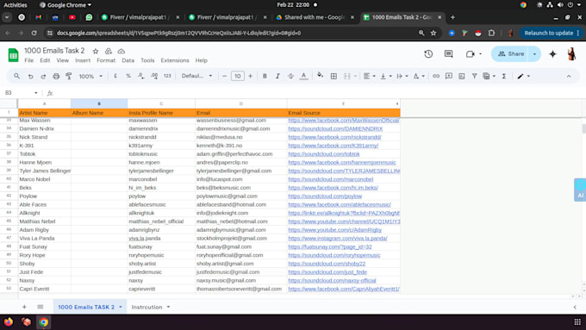586x330 pixels.
Task: Decrease decimal places
Action: coord(140,76)
